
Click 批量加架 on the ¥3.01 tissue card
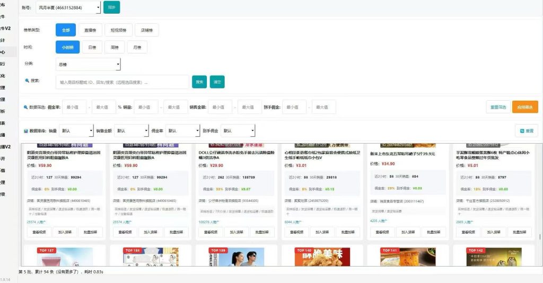[348, 232]
